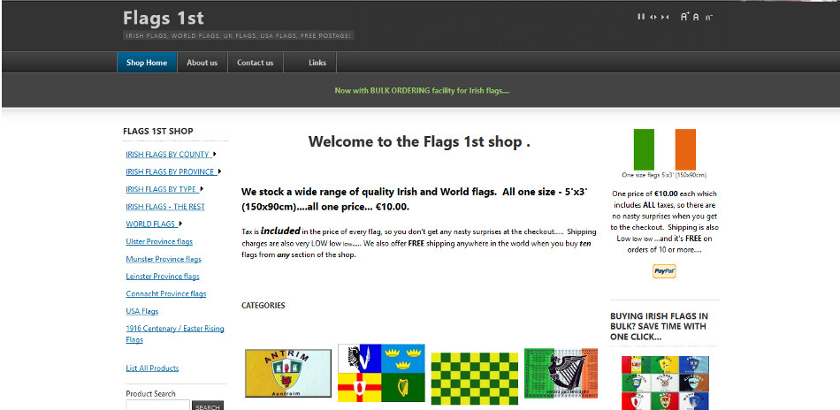The height and width of the screenshot is (410, 840).
Task: Expand Irish Flags By Province arrow
Action: 219,171
